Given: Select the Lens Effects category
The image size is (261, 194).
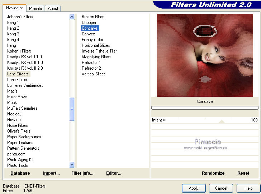Looking at the screenshot, I should 18,74.
